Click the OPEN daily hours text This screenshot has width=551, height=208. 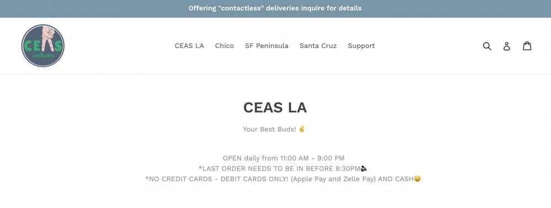pyautogui.click(x=283, y=158)
